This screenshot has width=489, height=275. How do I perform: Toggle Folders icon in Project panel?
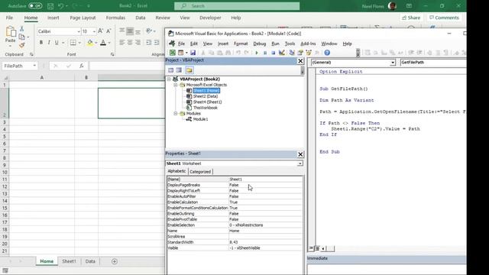point(189,70)
